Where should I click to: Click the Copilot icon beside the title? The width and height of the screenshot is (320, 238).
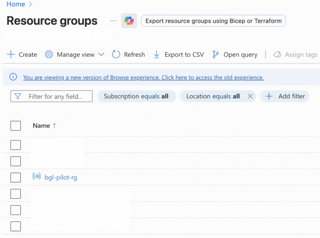pos(129,21)
